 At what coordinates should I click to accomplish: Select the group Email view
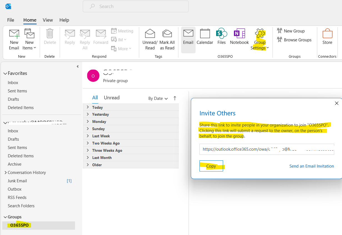click(188, 39)
